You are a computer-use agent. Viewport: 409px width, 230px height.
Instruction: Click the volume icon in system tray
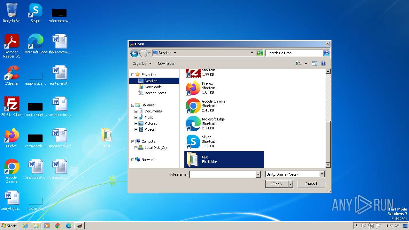coord(363,226)
